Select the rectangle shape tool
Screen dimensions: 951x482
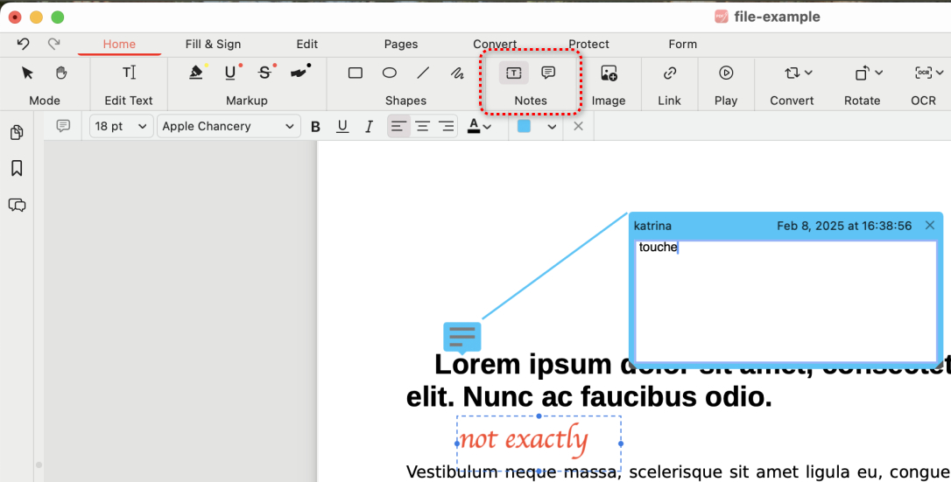coord(356,73)
